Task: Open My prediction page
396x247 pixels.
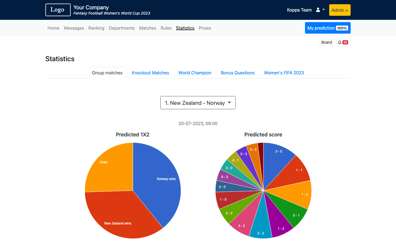Action: tap(328, 28)
